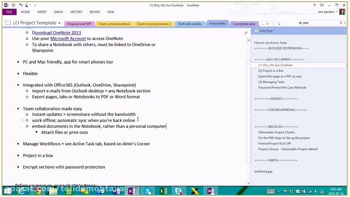Click the full page view expand arrow
The height and width of the screenshot is (197, 350).
click(x=246, y=33)
